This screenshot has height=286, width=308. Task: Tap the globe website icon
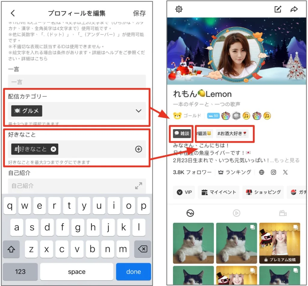261,173
